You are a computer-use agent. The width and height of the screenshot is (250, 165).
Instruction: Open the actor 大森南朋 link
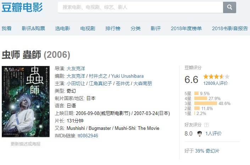[143, 83]
